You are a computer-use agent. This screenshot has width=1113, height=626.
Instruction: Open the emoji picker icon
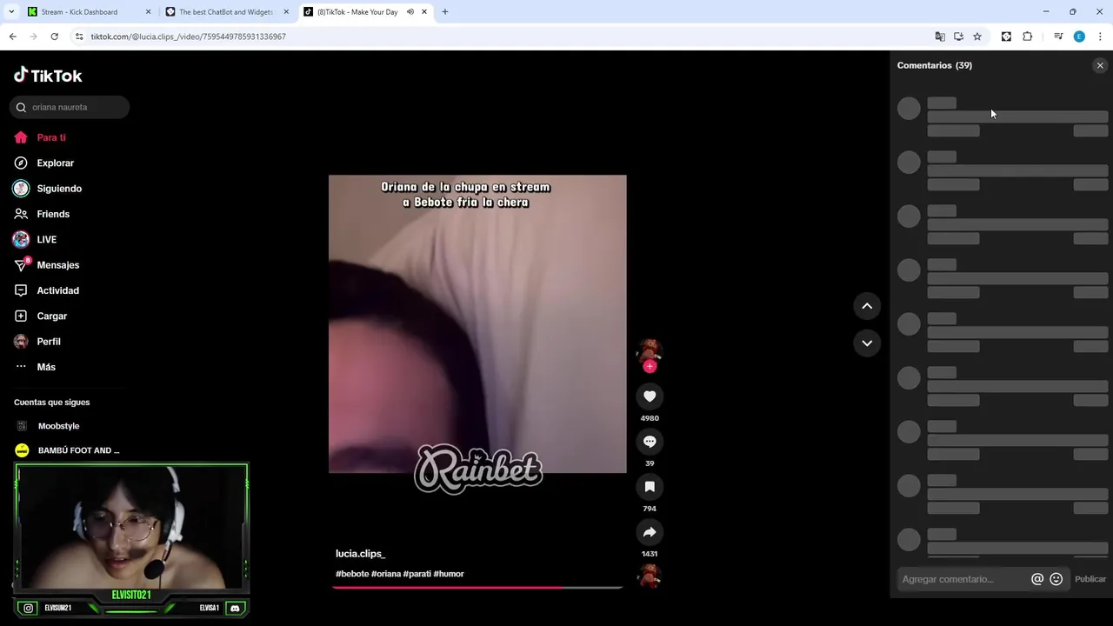[1056, 579]
